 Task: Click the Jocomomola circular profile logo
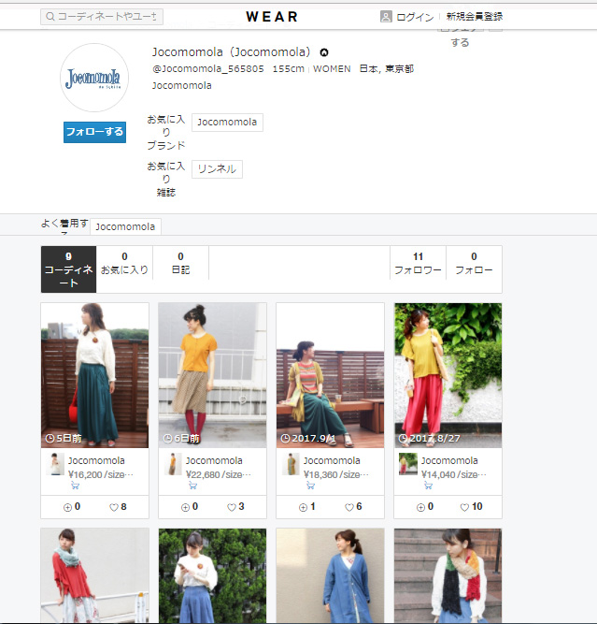click(94, 78)
